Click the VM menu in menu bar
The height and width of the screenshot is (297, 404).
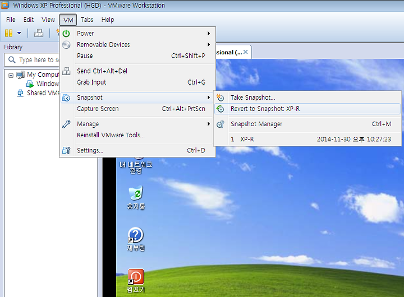tap(68, 20)
